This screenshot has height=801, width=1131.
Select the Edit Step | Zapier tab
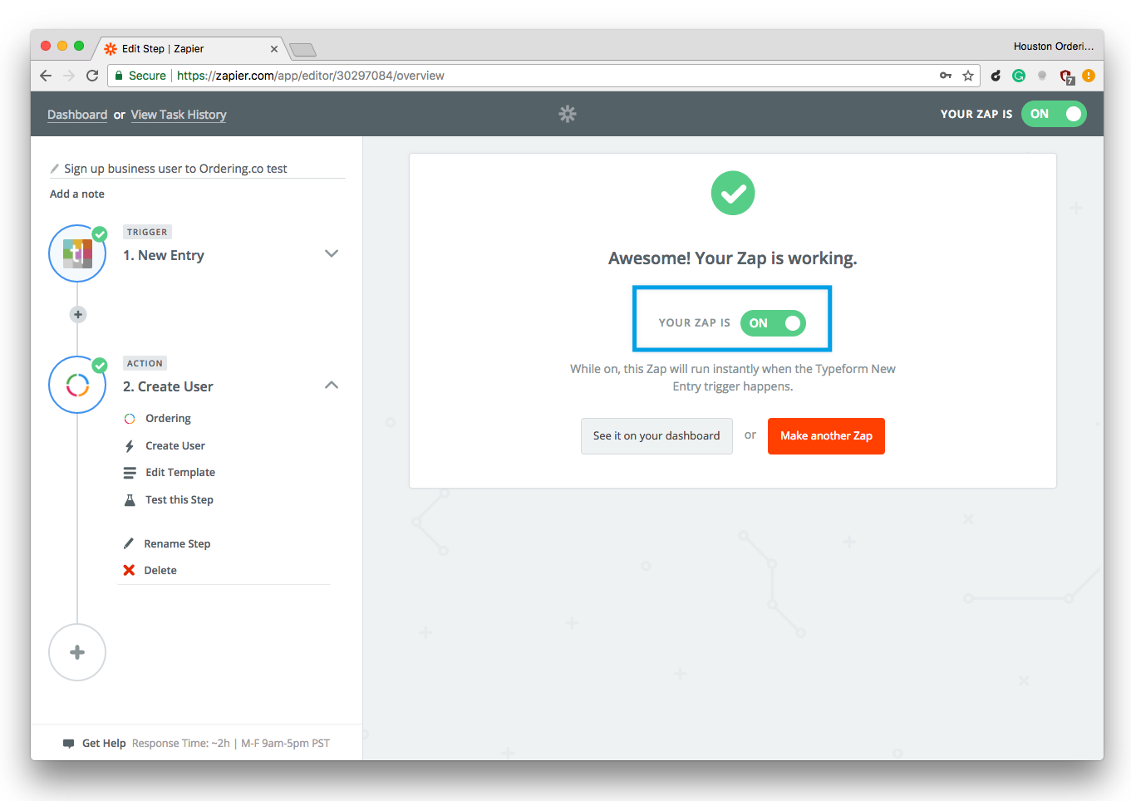(x=191, y=49)
